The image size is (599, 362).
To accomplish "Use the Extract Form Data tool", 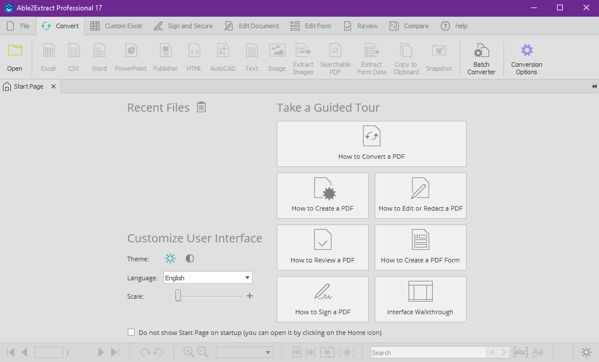I will click(x=372, y=59).
